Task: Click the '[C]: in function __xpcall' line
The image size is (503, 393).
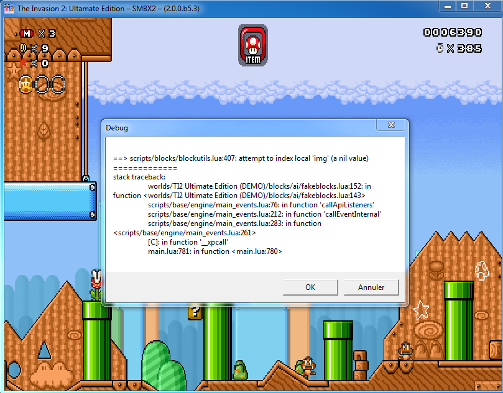Action: pos(188,242)
